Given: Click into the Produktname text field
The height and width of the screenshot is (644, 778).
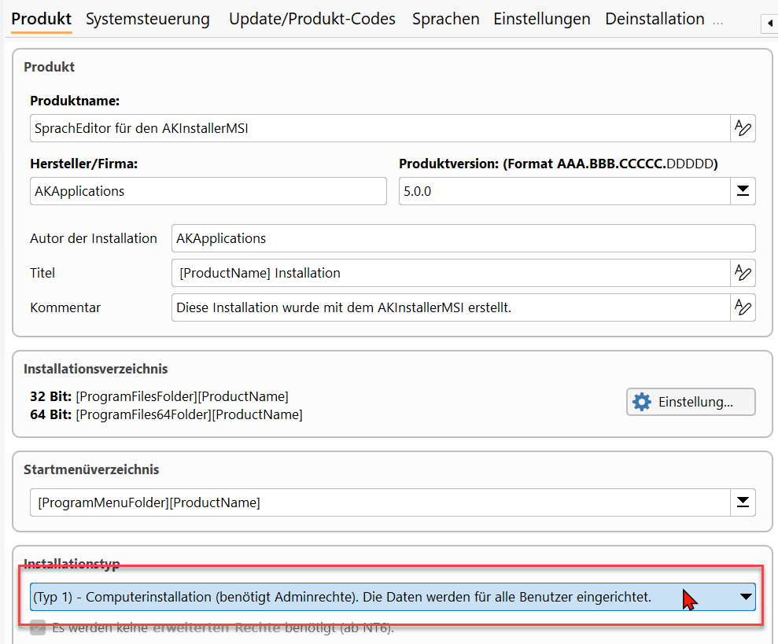Looking at the screenshot, I should [378, 128].
